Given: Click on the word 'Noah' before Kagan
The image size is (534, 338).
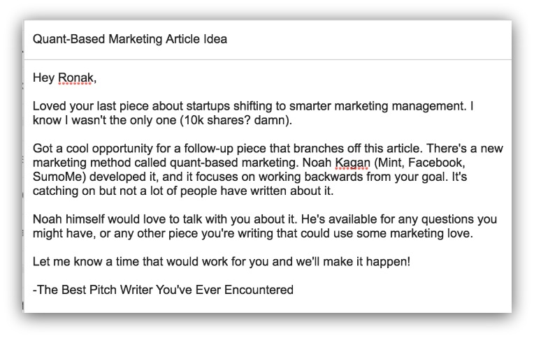Looking at the screenshot, I should point(317,163).
